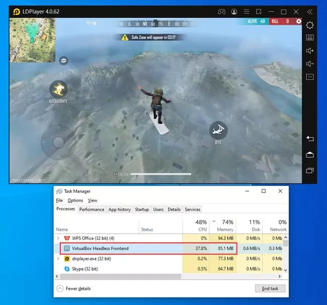The width and height of the screenshot is (327, 305).
Task: Select WPS Office (32 bit) process row
Action: pyautogui.click(x=169, y=238)
